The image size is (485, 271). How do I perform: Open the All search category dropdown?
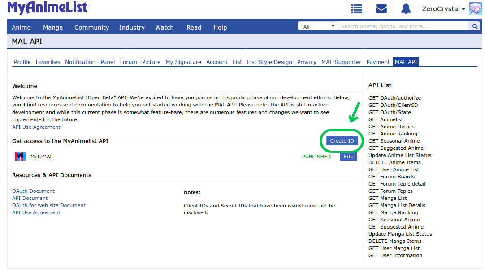pyautogui.click(x=318, y=27)
